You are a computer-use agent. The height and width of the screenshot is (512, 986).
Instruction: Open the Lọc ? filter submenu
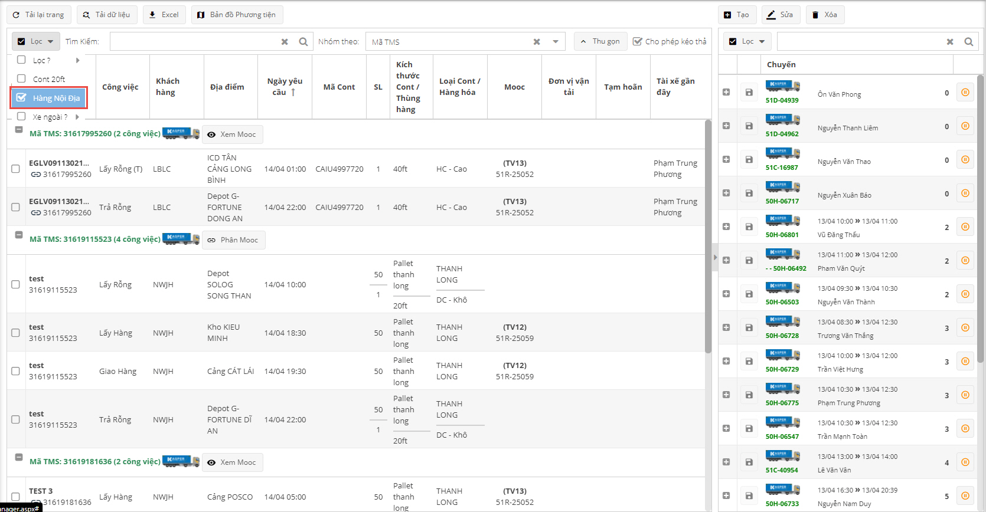click(48, 60)
